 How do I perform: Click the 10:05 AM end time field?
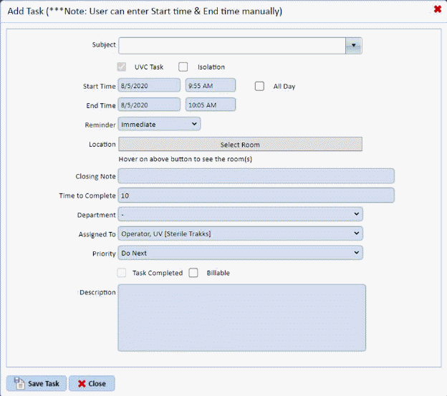pos(210,105)
